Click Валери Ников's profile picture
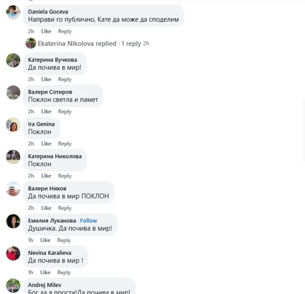Screen dimensions: 305x294 coord(13,189)
